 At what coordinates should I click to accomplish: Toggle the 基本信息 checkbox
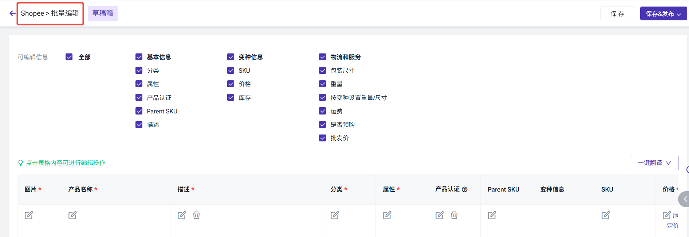click(x=139, y=57)
